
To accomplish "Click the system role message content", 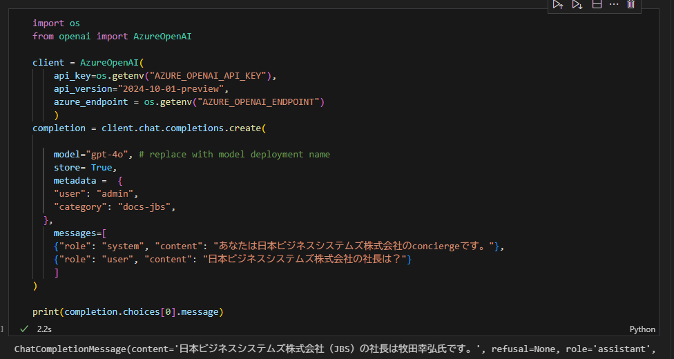I will click(354, 246).
